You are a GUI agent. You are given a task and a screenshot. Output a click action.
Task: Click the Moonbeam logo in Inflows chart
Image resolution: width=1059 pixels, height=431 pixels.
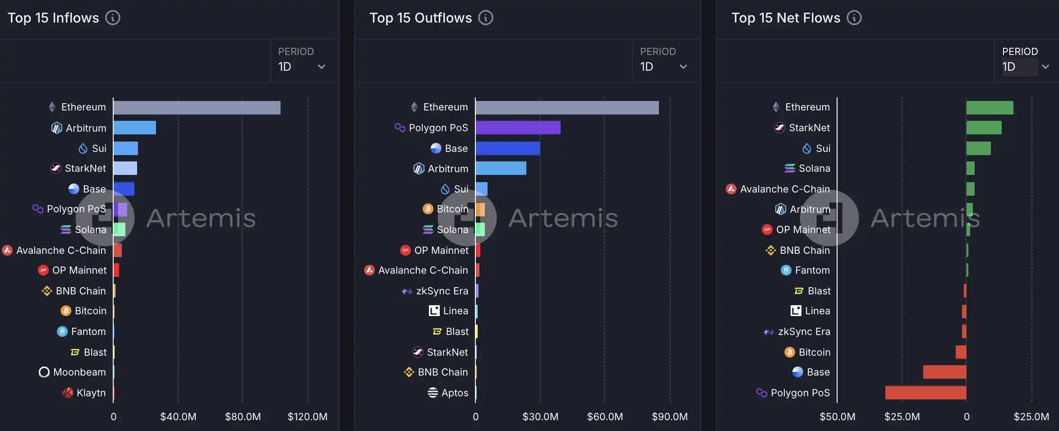(44, 372)
